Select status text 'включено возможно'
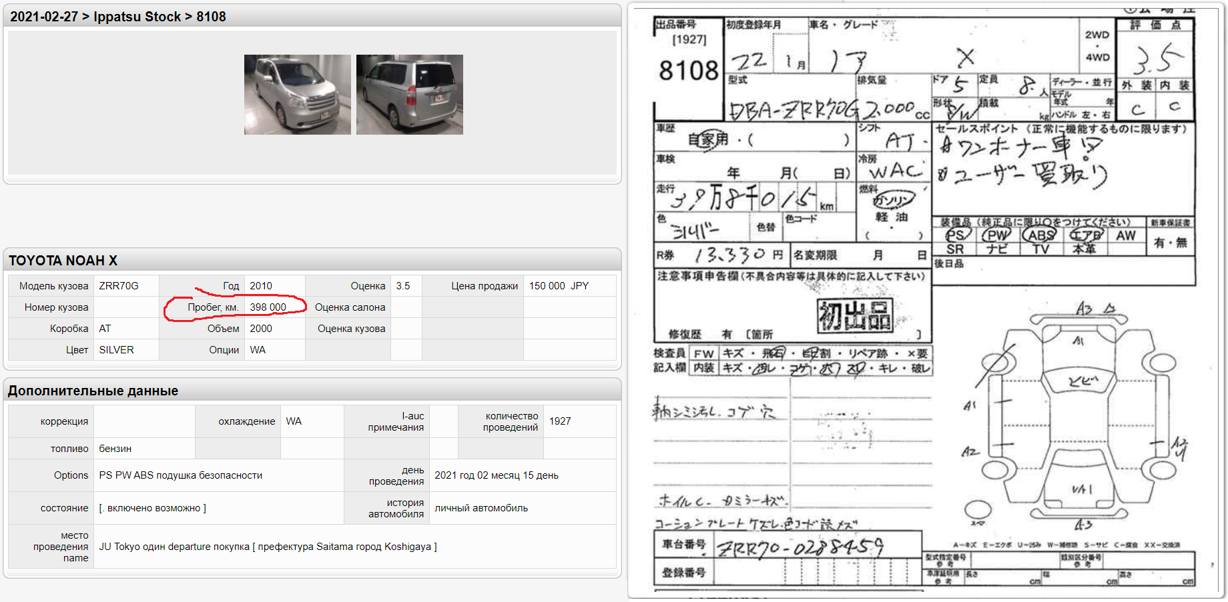This screenshot has width=1228, height=602. pos(153,508)
